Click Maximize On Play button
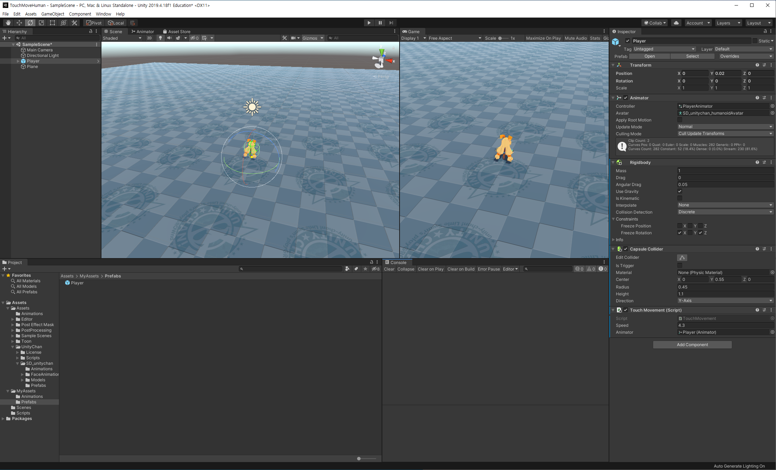 pos(543,38)
